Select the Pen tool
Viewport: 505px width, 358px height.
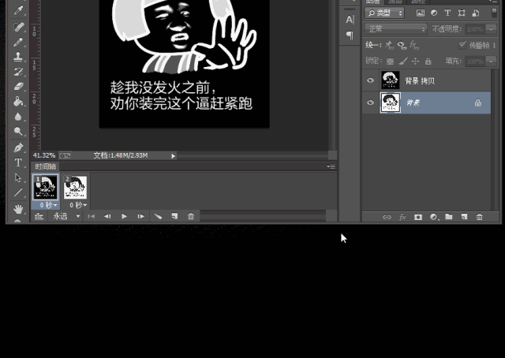18,147
